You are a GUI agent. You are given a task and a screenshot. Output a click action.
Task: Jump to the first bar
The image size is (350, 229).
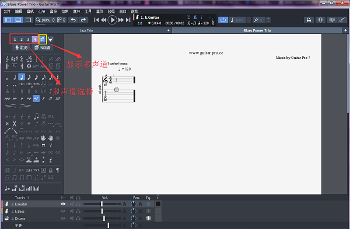tap(96, 20)
